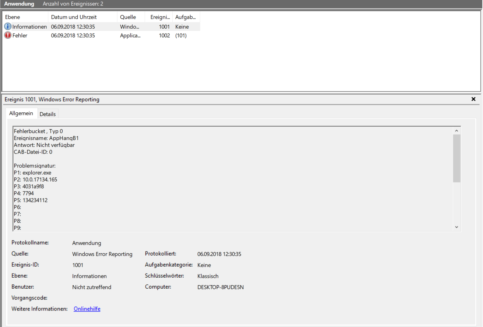483x327 pixels.
Task: Click the 'Klassisch' Schlüsselwörter value
Action: click(x=208, y=276)
